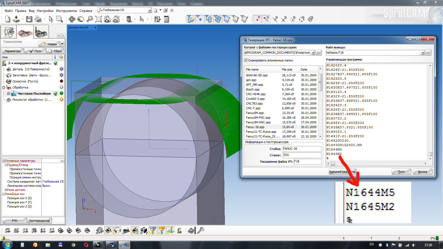Viewport: 443px width, 249px height.
Task: Click the first wireframe view cube icon
Action: (8, 230)
